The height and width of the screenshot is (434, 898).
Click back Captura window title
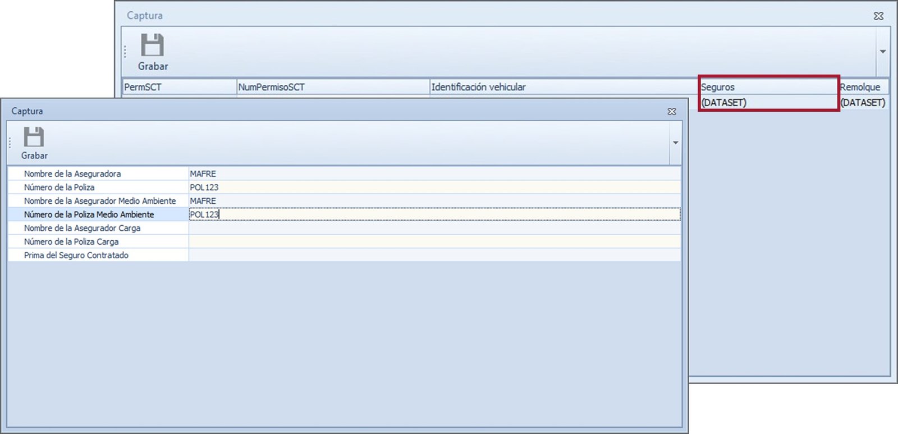tap(145, 16)
